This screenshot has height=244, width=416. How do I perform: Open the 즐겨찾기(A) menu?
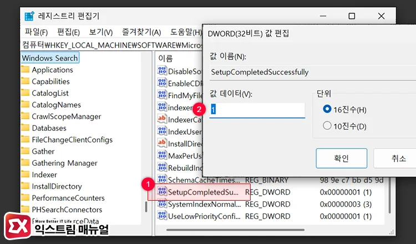point(141,32)
